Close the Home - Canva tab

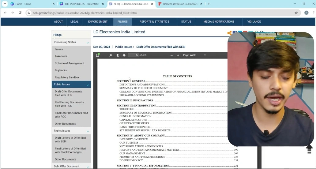coord(53,4)
